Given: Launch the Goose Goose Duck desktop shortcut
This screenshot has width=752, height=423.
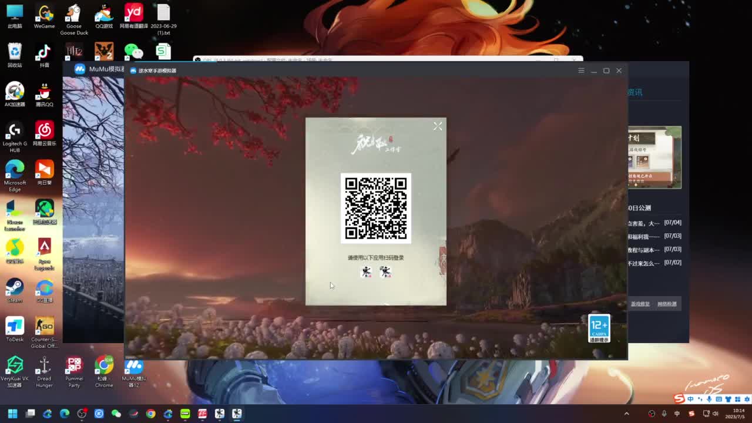Looking at the screenshot, I should [x=74, y=19].
